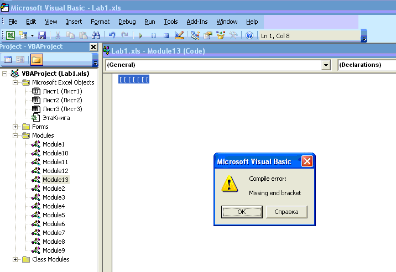Open the Properties Window toolbar icon
396x272 pixels.
[207, 35]
